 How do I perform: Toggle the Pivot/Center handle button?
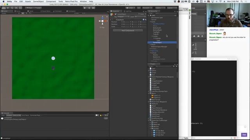pyautogui.click(x=29, y=8)
